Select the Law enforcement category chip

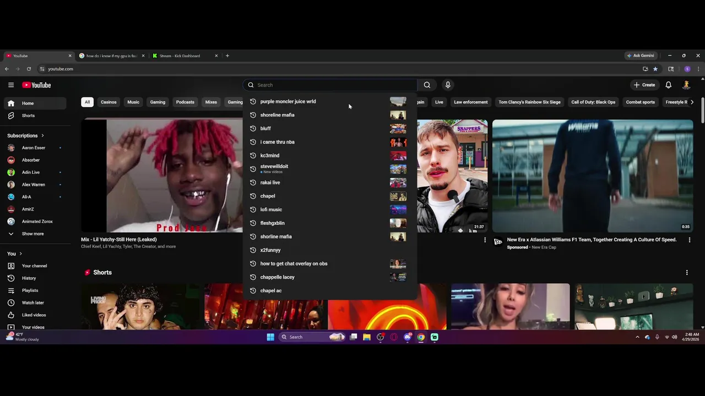coord(471,102)
